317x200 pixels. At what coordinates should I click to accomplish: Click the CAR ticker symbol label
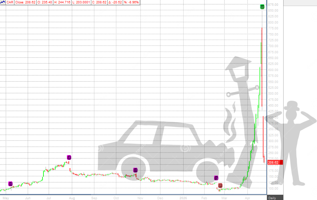(x=11, y=2)
